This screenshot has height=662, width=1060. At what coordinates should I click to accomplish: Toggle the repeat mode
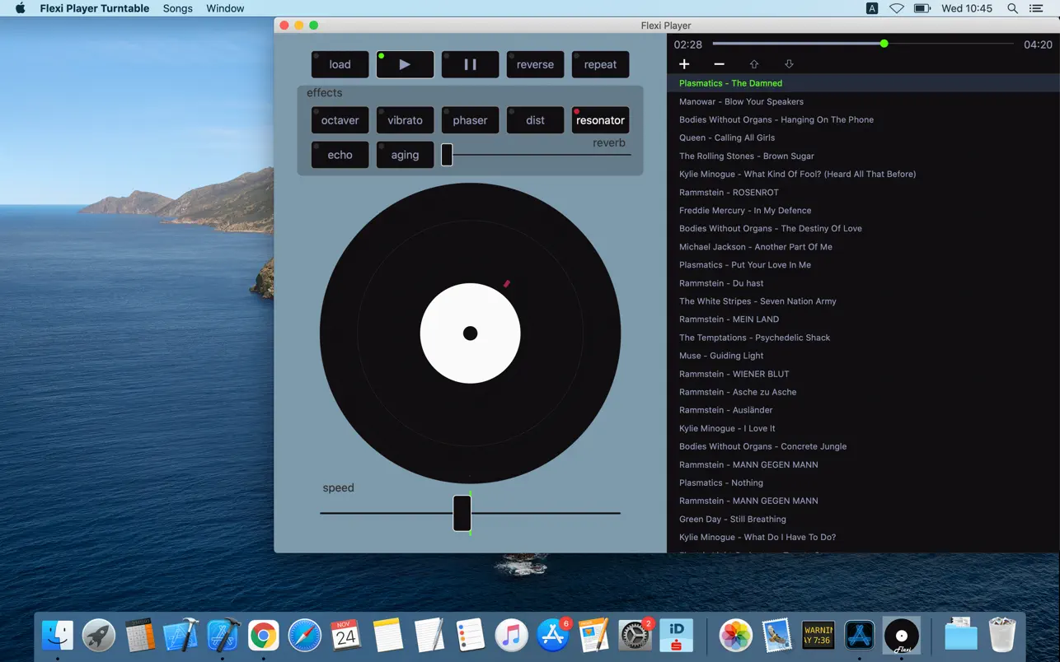[x=600, y=64]
